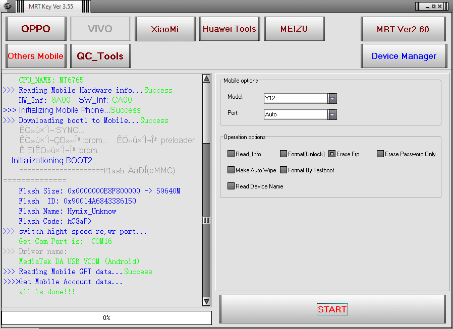
Task: Click the START button
Action: pos(332,309)
